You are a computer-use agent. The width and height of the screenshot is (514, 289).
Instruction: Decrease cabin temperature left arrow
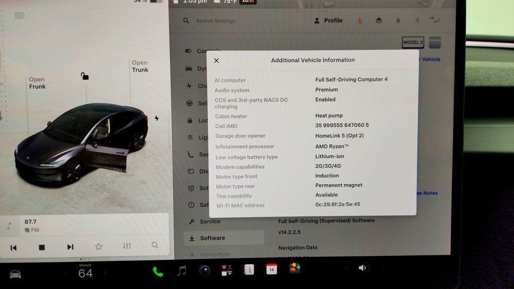coord(66,273)
